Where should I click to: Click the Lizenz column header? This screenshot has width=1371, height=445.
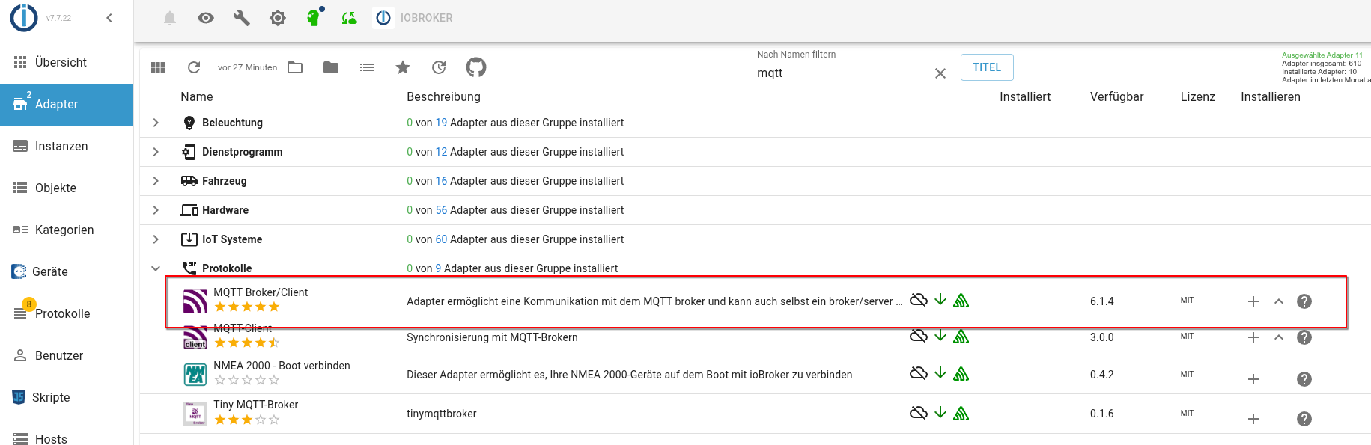tap(1198, 96)
